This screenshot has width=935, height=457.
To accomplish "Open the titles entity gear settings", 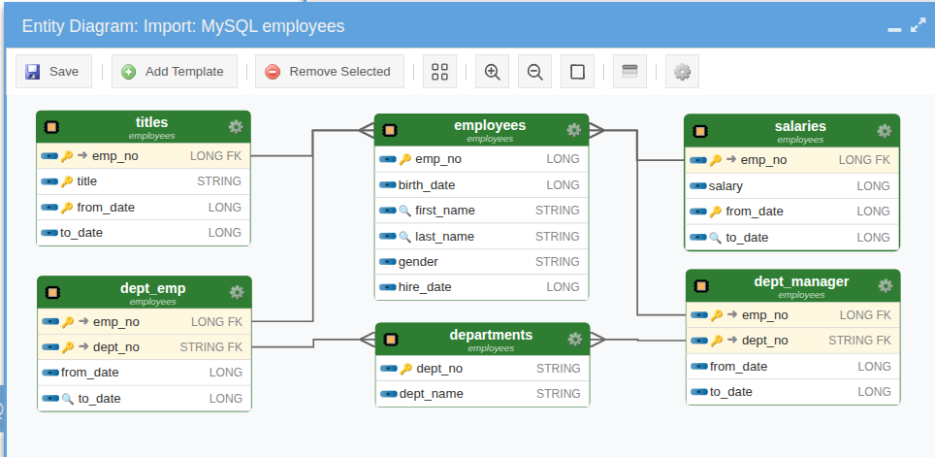I will (x=236, y=126).
